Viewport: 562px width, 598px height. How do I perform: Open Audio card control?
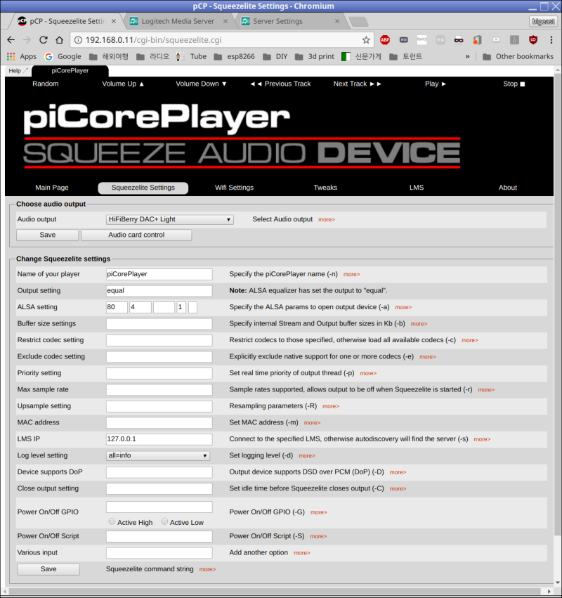136,235
